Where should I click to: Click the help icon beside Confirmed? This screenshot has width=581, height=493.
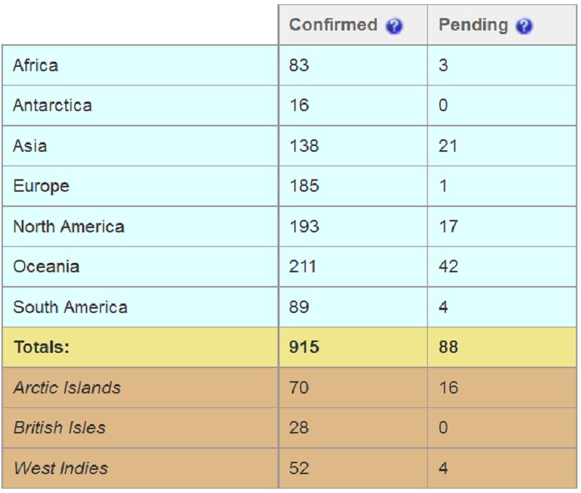(394, 26)
